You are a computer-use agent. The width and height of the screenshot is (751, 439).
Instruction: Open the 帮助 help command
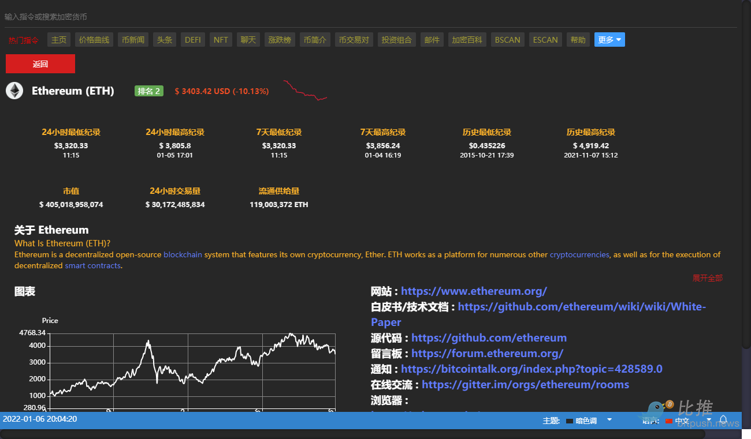578,40
